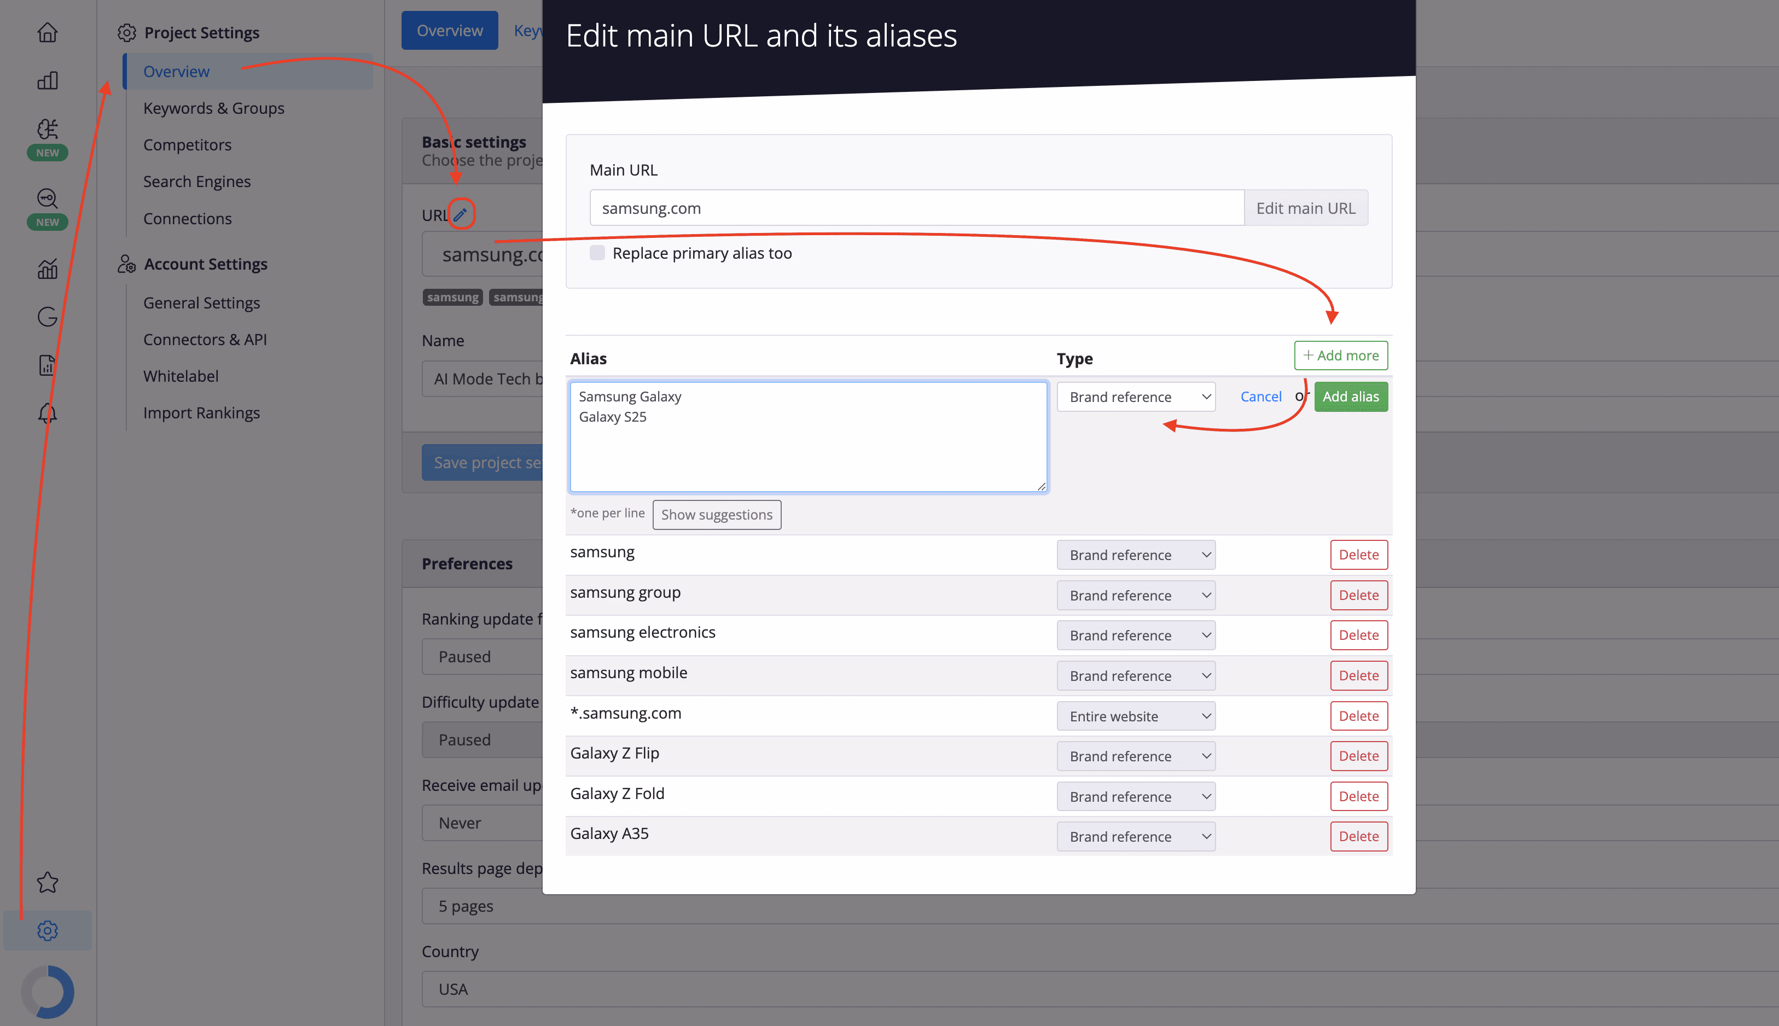
Task: Click the Account Settings user icon
Action: point(126,264)
